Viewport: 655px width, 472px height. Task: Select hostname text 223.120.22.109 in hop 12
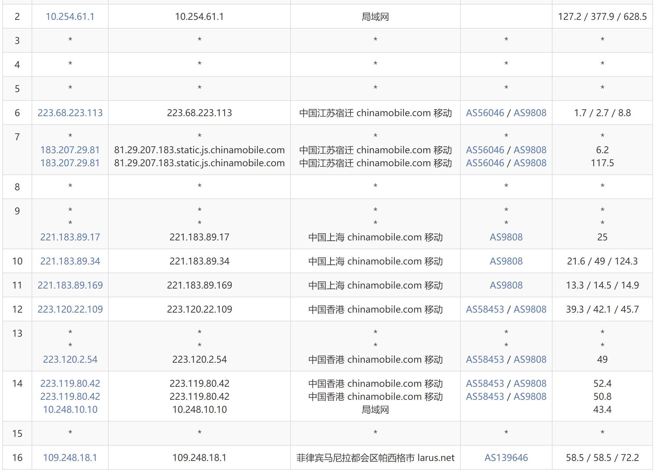[x=199, y=309]
